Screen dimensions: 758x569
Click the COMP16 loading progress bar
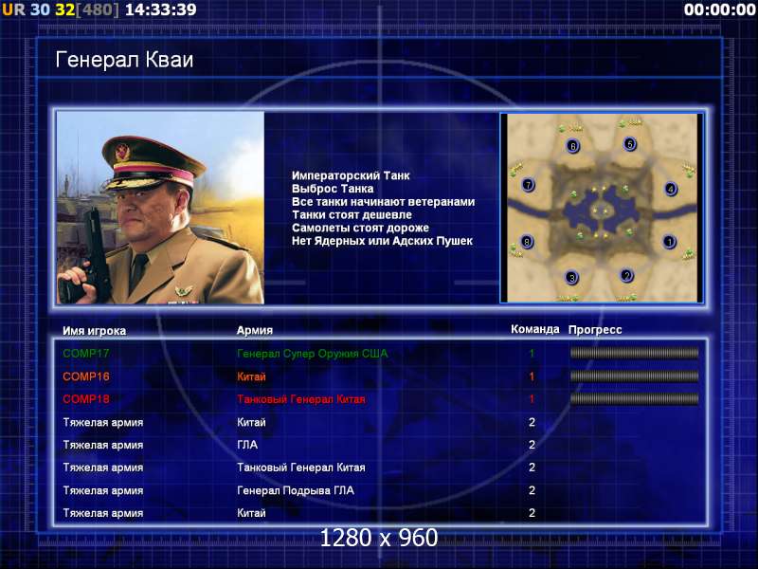634,376
